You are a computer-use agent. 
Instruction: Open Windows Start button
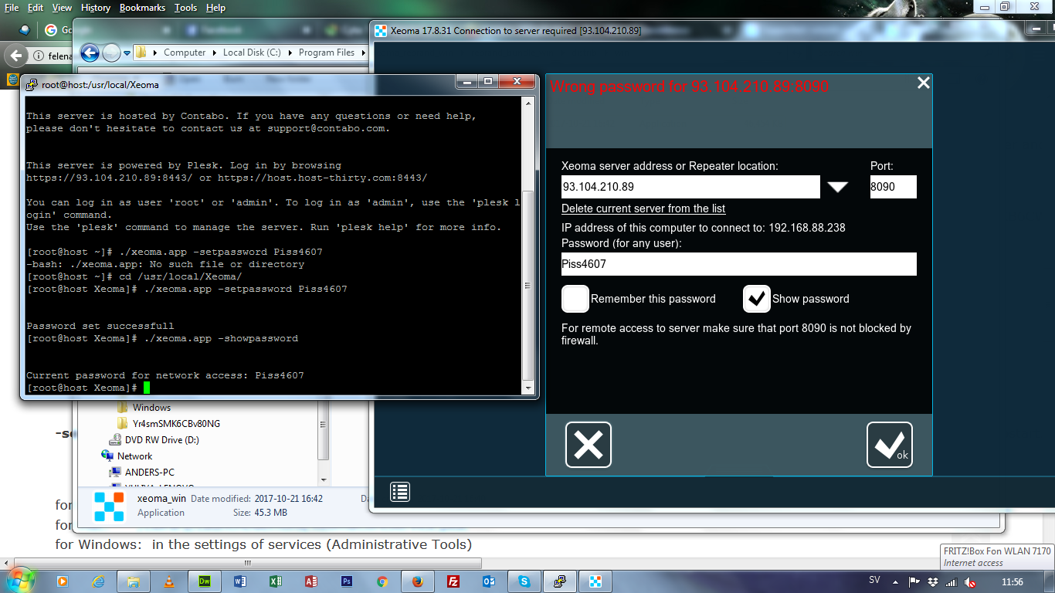pos(20,580)
